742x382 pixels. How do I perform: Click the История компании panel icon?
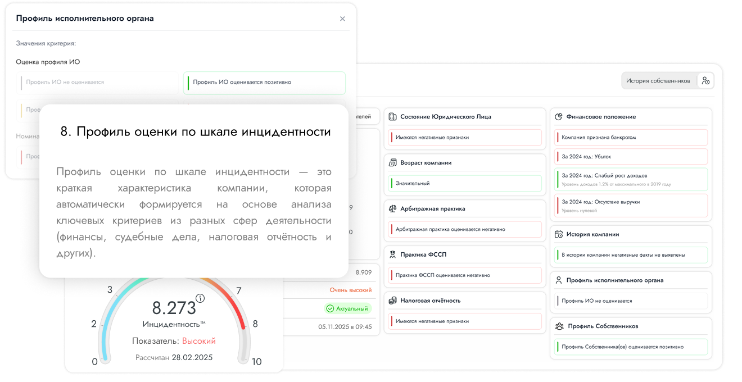pos(558,234)
